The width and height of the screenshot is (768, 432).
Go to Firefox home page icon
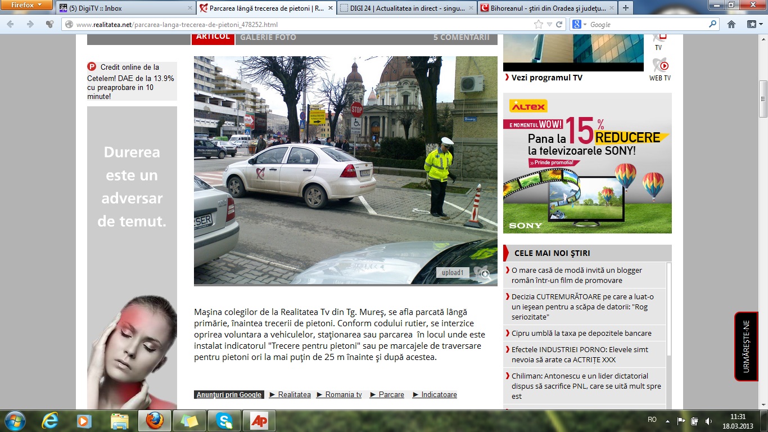click(731, 24)
